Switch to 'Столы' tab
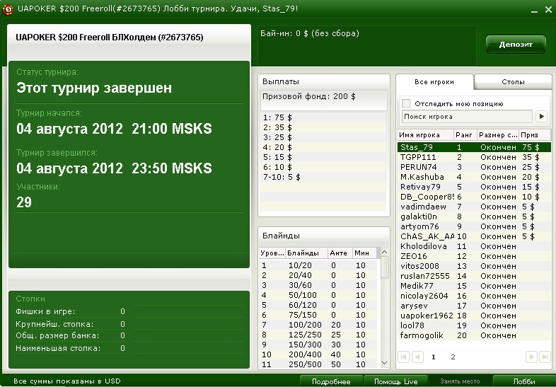The image size is (556, 387). [513, 82]
